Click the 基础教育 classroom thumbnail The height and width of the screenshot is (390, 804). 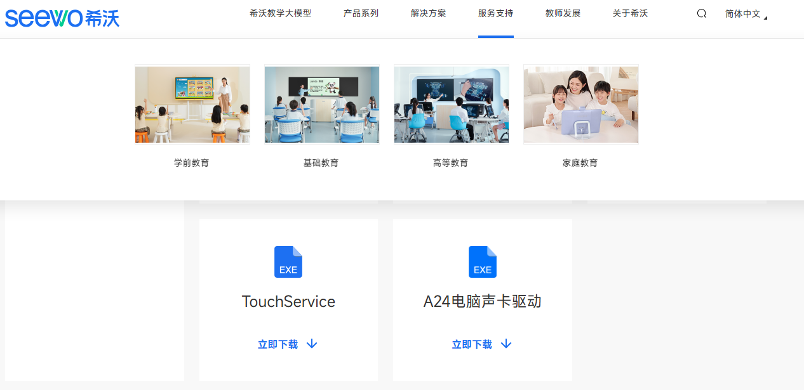321,105
